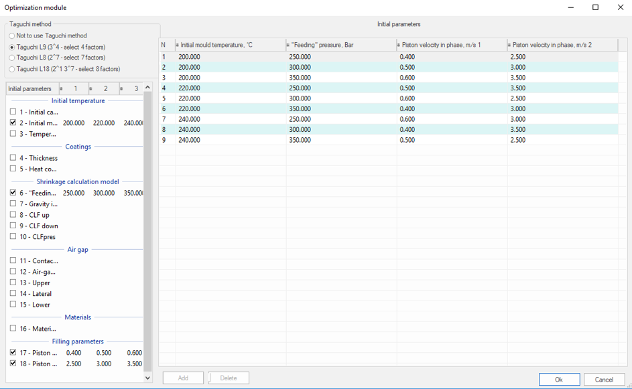Tick the '3 - Temper...' checkbox
The width and height of the screenshot is (632, 389).
pyautogui.click(x=13, y=133)
